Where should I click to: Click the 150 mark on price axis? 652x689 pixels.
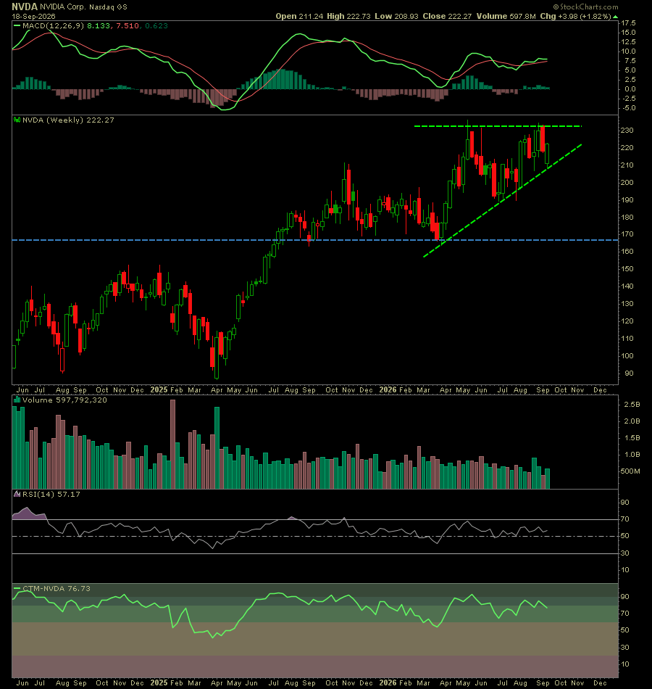click(x=627, y=269)
